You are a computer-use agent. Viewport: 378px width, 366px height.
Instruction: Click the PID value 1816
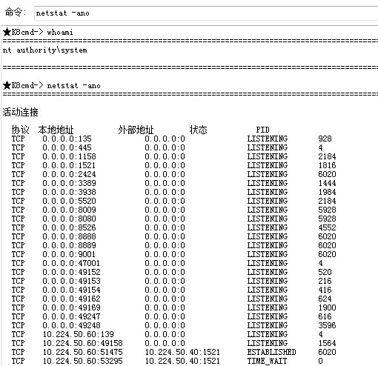point(327,165)
